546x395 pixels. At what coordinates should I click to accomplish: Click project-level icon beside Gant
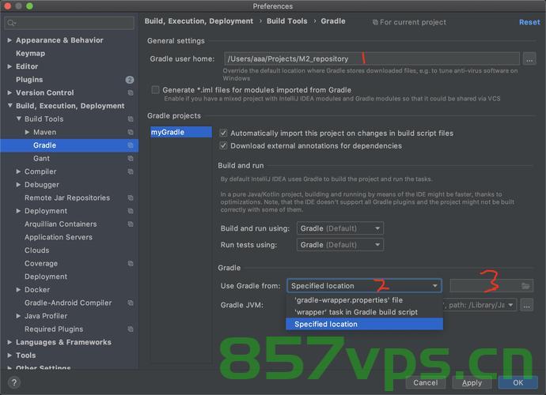pyautogui.click(x=131, y=159)
